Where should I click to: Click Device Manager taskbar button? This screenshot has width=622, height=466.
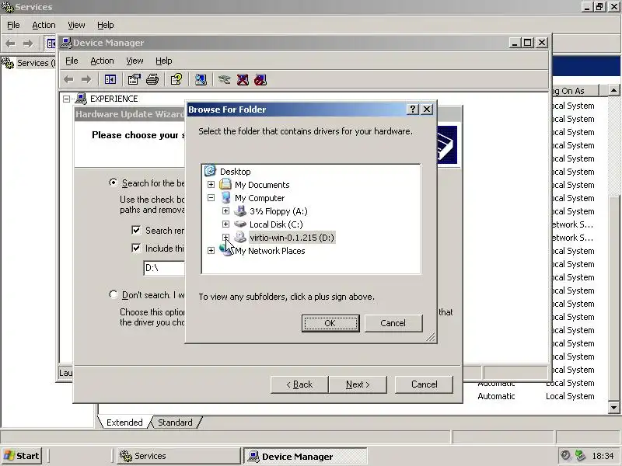(x=305, y=456)
